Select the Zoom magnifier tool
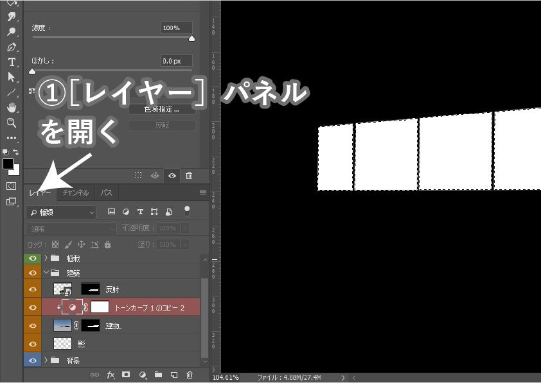The height and width of the screenshot is (383, 541). 12,123
